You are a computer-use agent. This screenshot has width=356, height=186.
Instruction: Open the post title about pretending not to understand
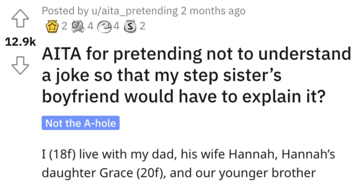(196, 75)
